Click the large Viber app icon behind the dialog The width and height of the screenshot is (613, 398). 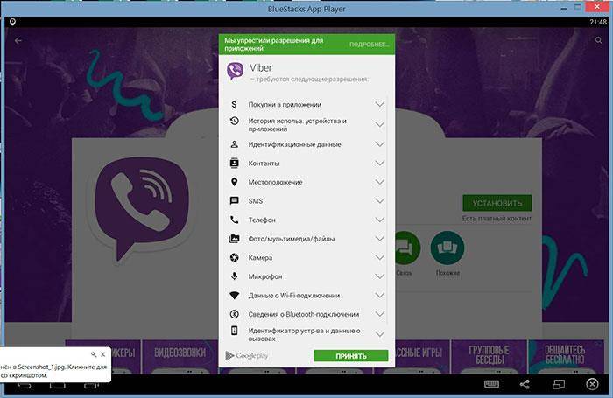pyautogui.click(x=142, y=207)
